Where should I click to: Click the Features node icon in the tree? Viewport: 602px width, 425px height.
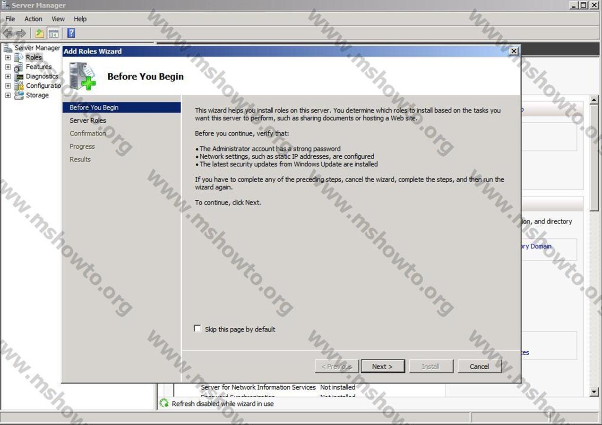(18, 67)
